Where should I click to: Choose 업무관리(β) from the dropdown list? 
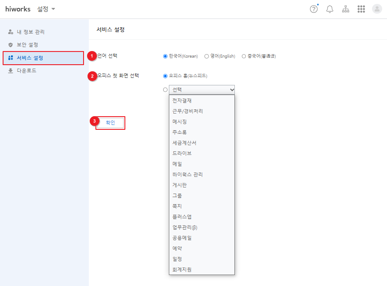(202, 227)
